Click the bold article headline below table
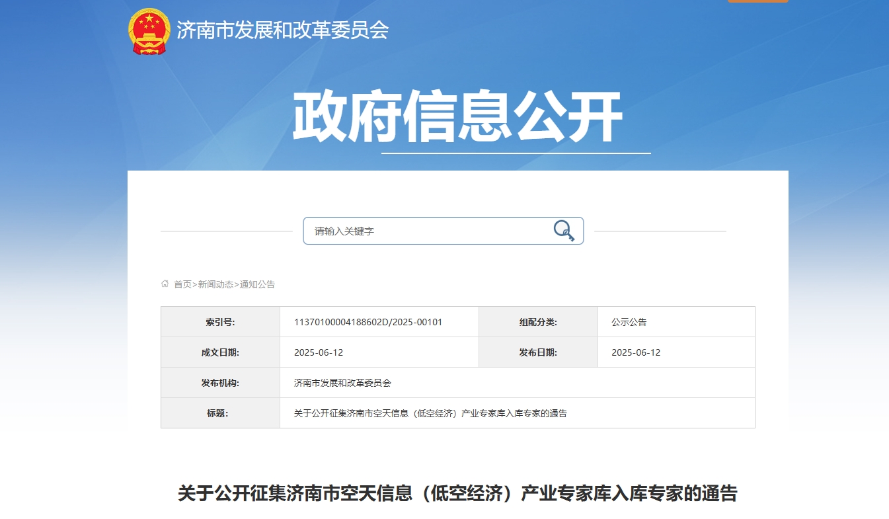The width and height of the screenshot is (889, 519). [x=457, y=493]
